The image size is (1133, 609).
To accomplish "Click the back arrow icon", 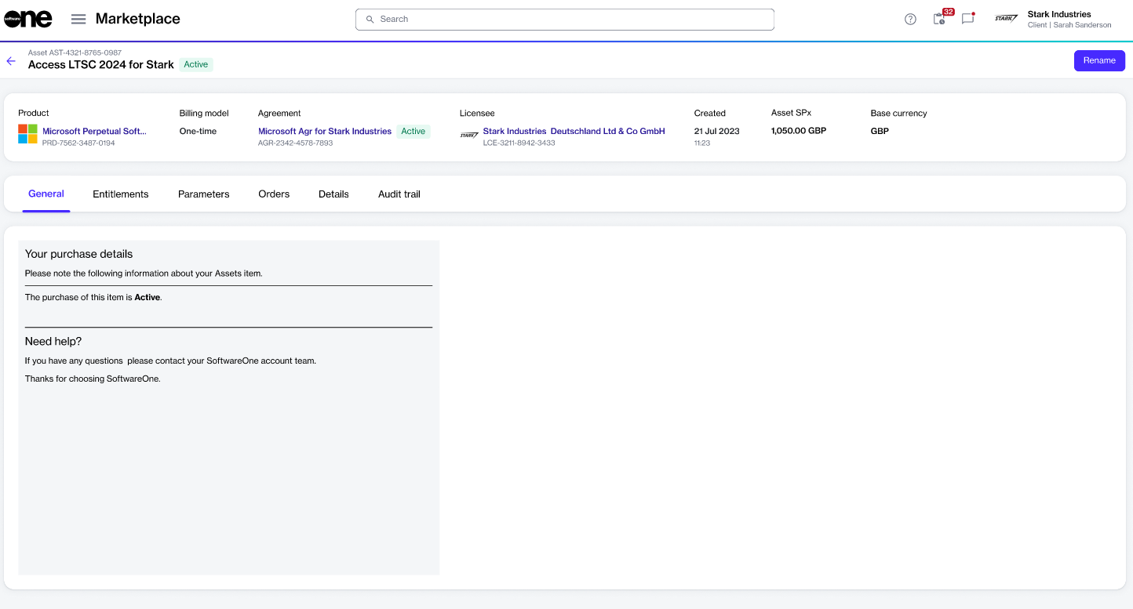I will coord(11,61).
